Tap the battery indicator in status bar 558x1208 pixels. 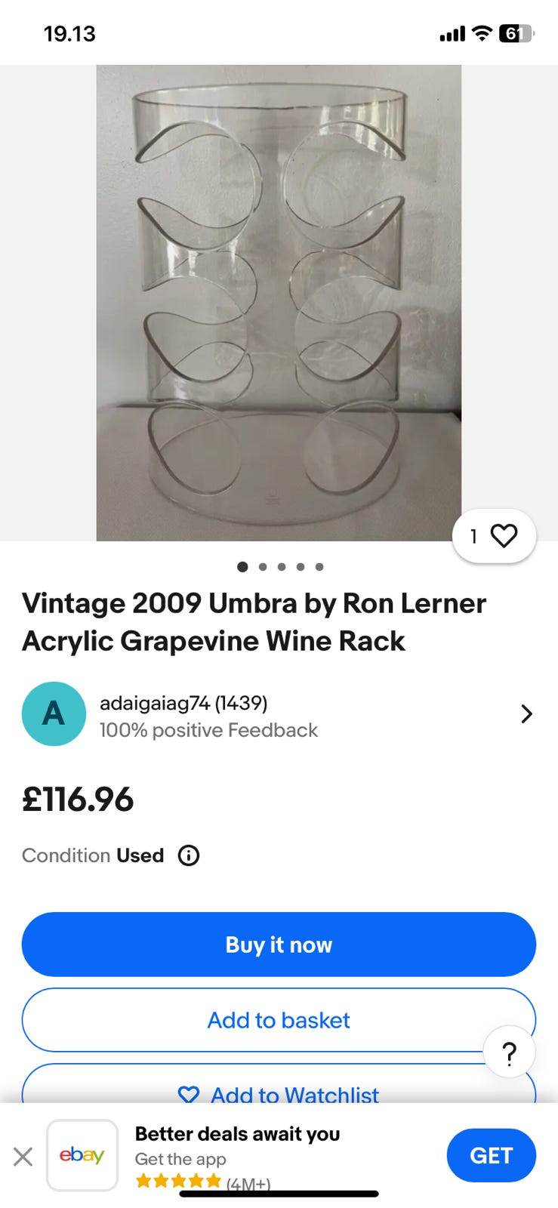point(516,33)
